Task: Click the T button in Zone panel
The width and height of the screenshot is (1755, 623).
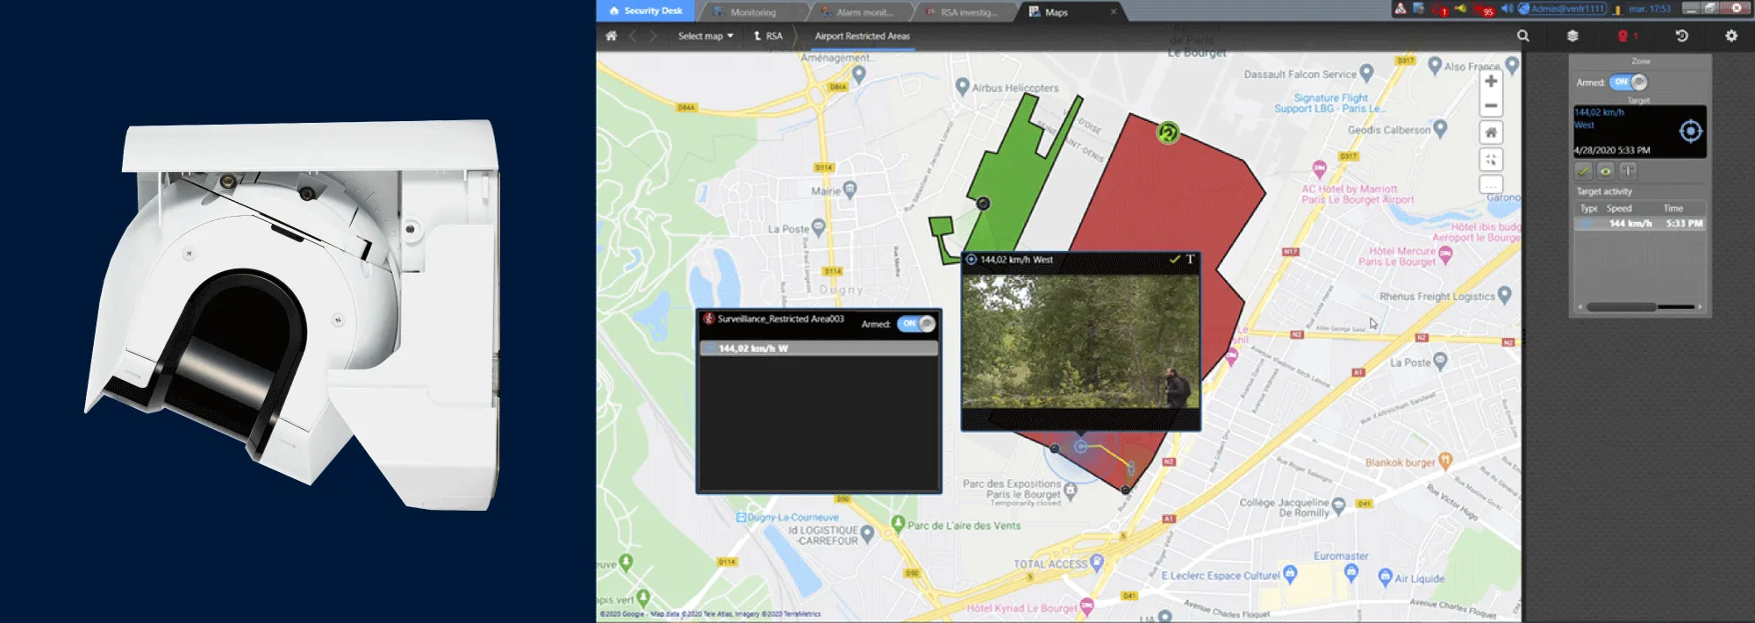Action: tap(1628, 171)
